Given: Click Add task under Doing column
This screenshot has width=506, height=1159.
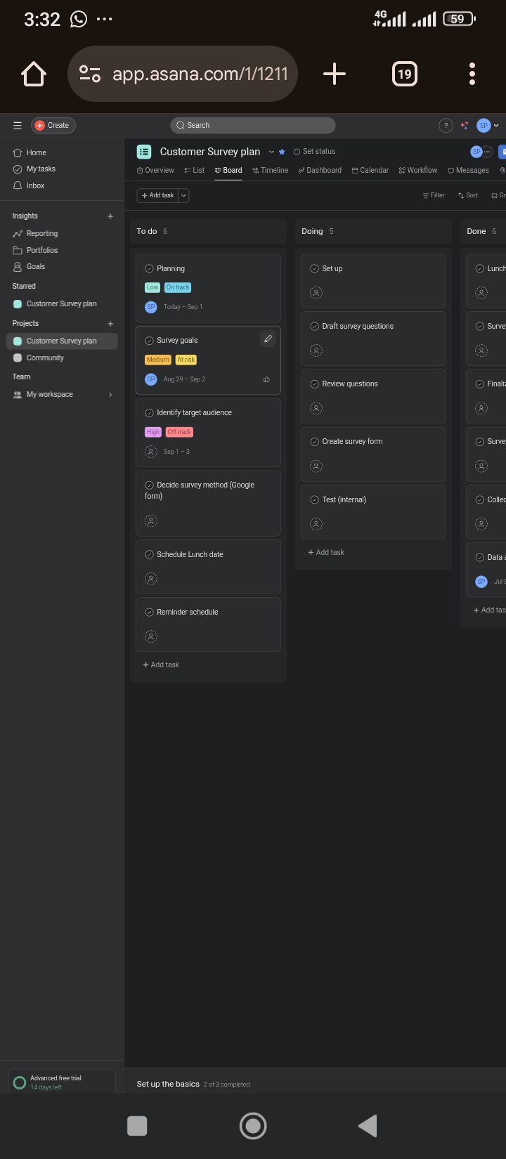Looking at the screenshot, I should (326, 552).
